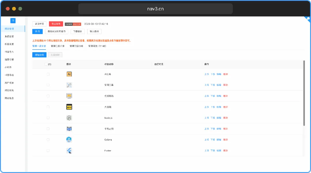Click the black and yellow category icon

(69, 107)
